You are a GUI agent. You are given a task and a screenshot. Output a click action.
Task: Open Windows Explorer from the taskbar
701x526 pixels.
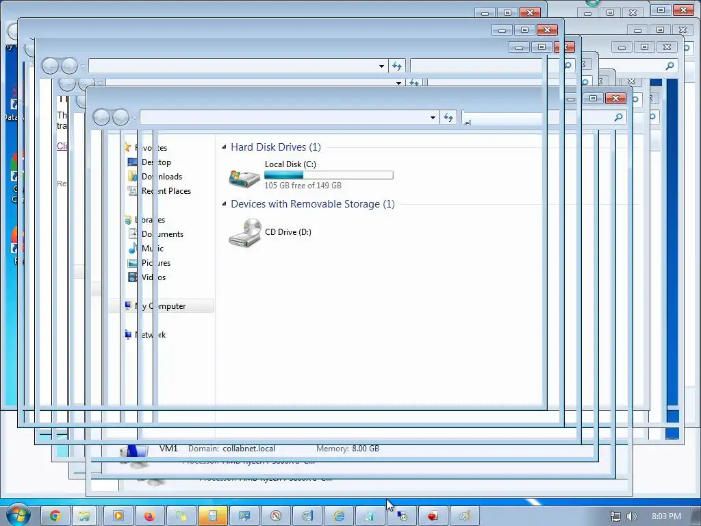coord(84,516)
